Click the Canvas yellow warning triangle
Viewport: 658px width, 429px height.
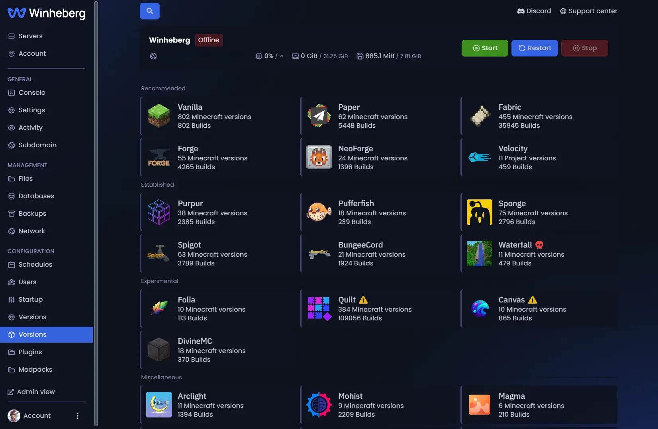coord(533,300)
